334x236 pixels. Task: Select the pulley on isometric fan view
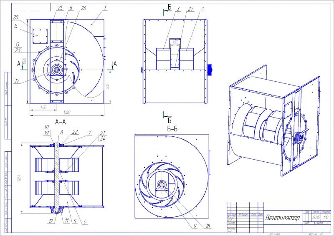point(299,138)
